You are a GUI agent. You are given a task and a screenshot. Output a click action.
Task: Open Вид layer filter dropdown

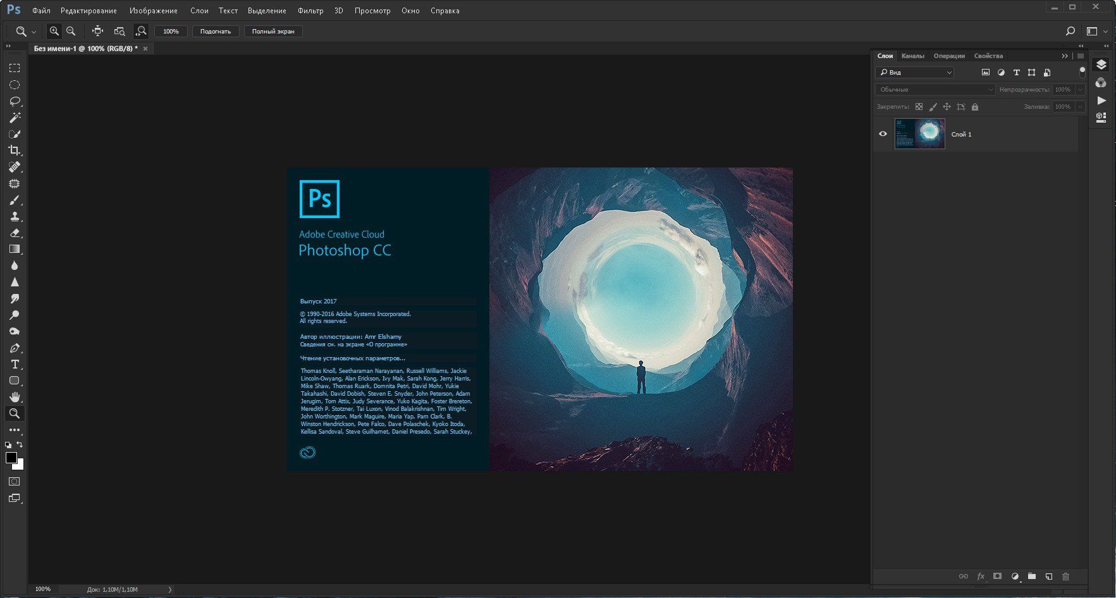914,73
